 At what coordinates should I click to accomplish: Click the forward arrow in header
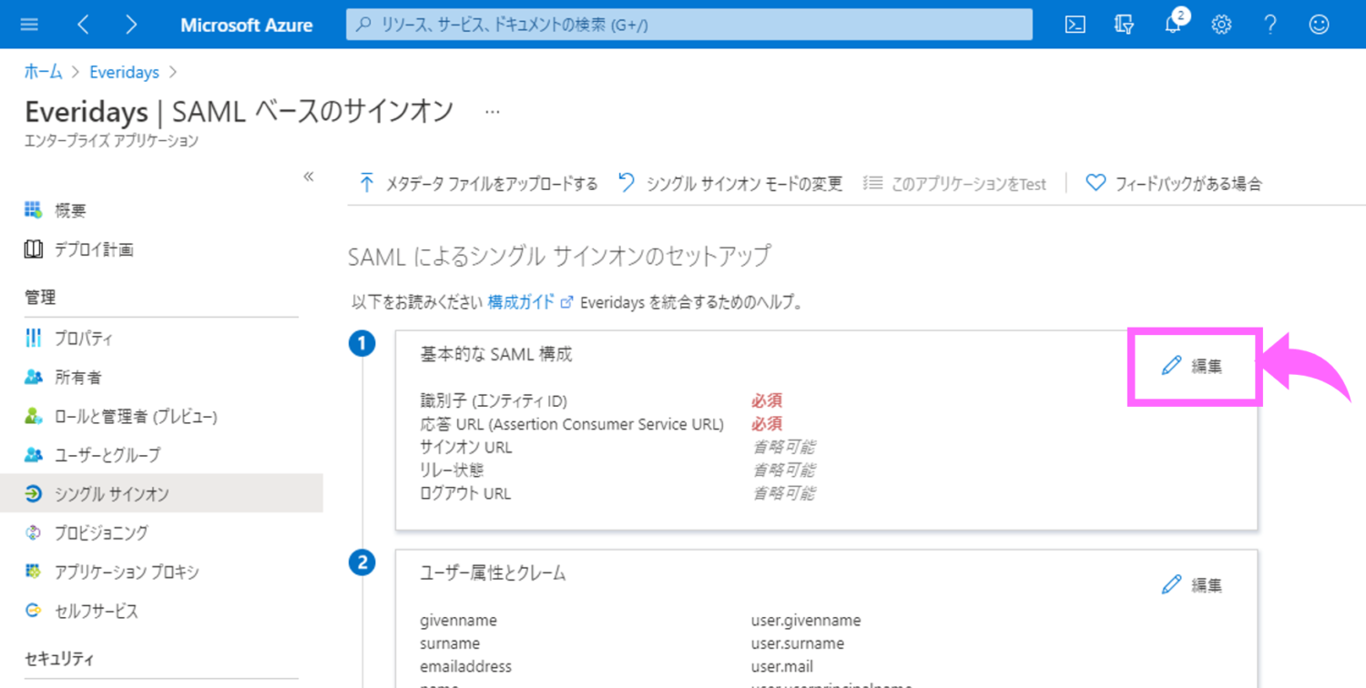click(131, 25)
